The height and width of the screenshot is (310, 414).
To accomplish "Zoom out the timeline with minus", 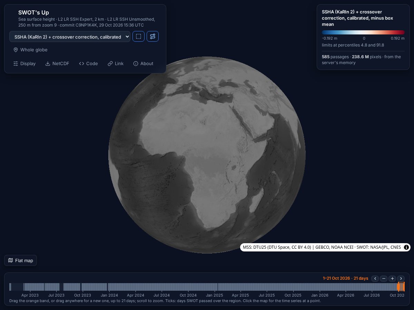I will (384, 278).
